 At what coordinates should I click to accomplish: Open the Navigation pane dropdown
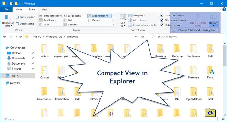pyautogui.click(x=8, y=21)
